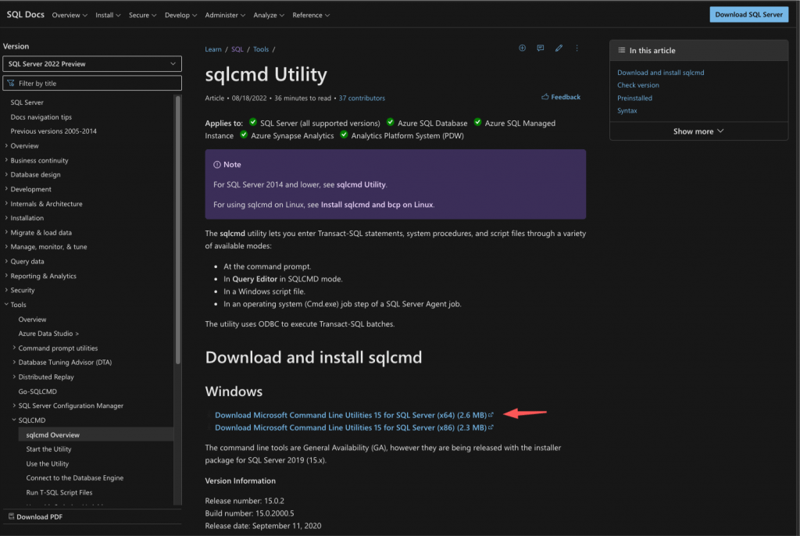Click the filter funnel icon

[x=11, y=83]
